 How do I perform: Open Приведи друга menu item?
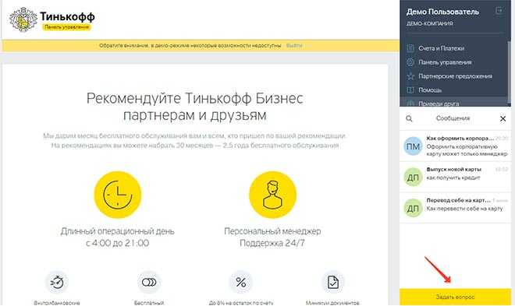tap(439, 104)
